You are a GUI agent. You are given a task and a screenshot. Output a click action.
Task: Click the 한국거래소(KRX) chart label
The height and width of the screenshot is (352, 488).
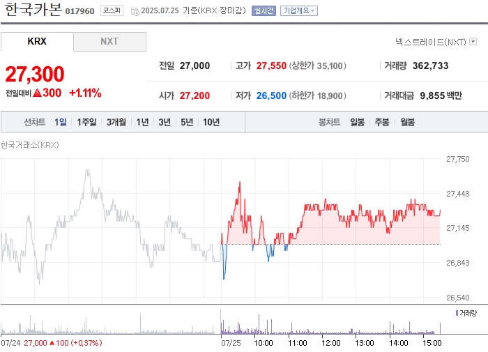29,145
